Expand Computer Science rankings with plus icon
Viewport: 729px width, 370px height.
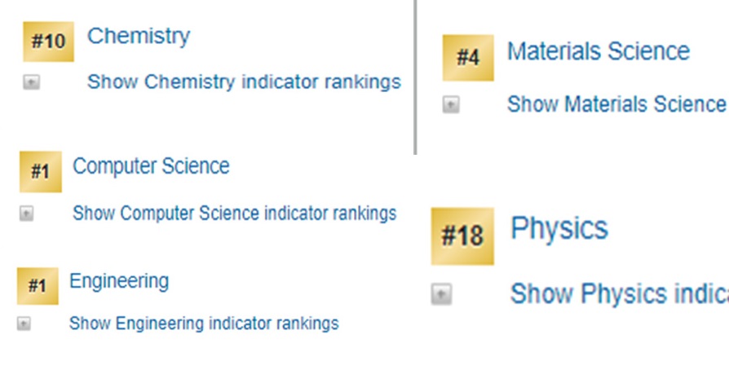tap(27, 214)
